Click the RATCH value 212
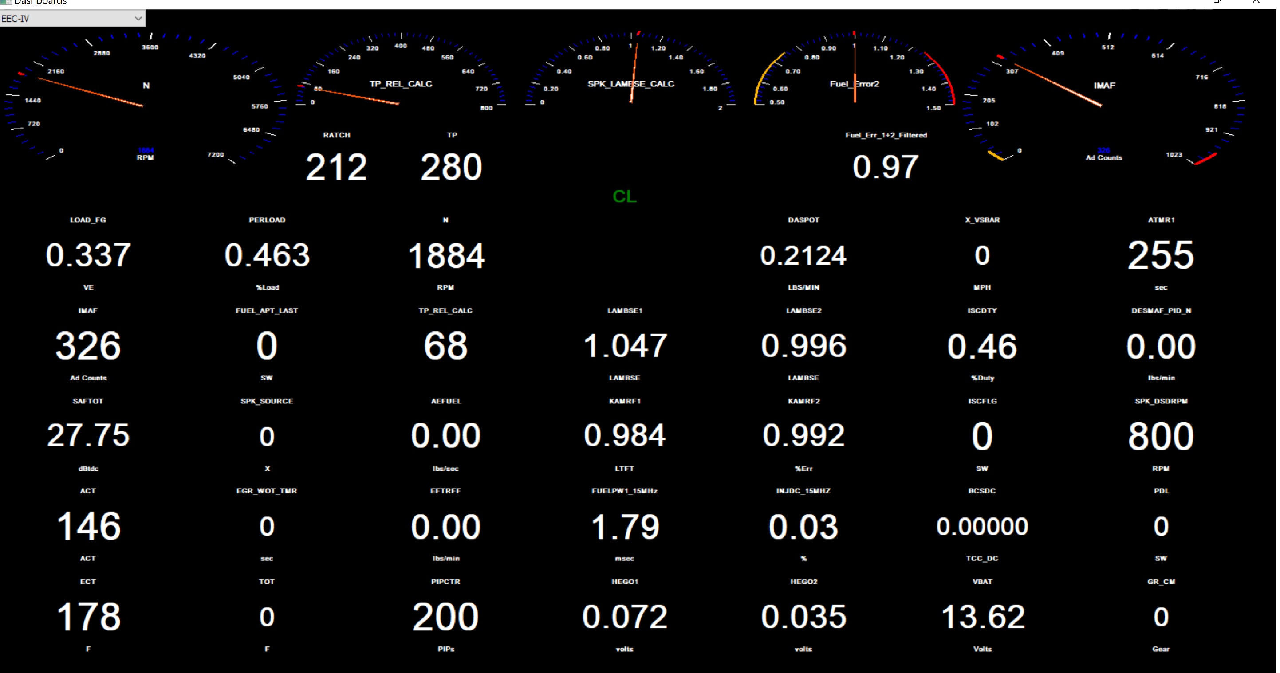 [x=336, y=168]
